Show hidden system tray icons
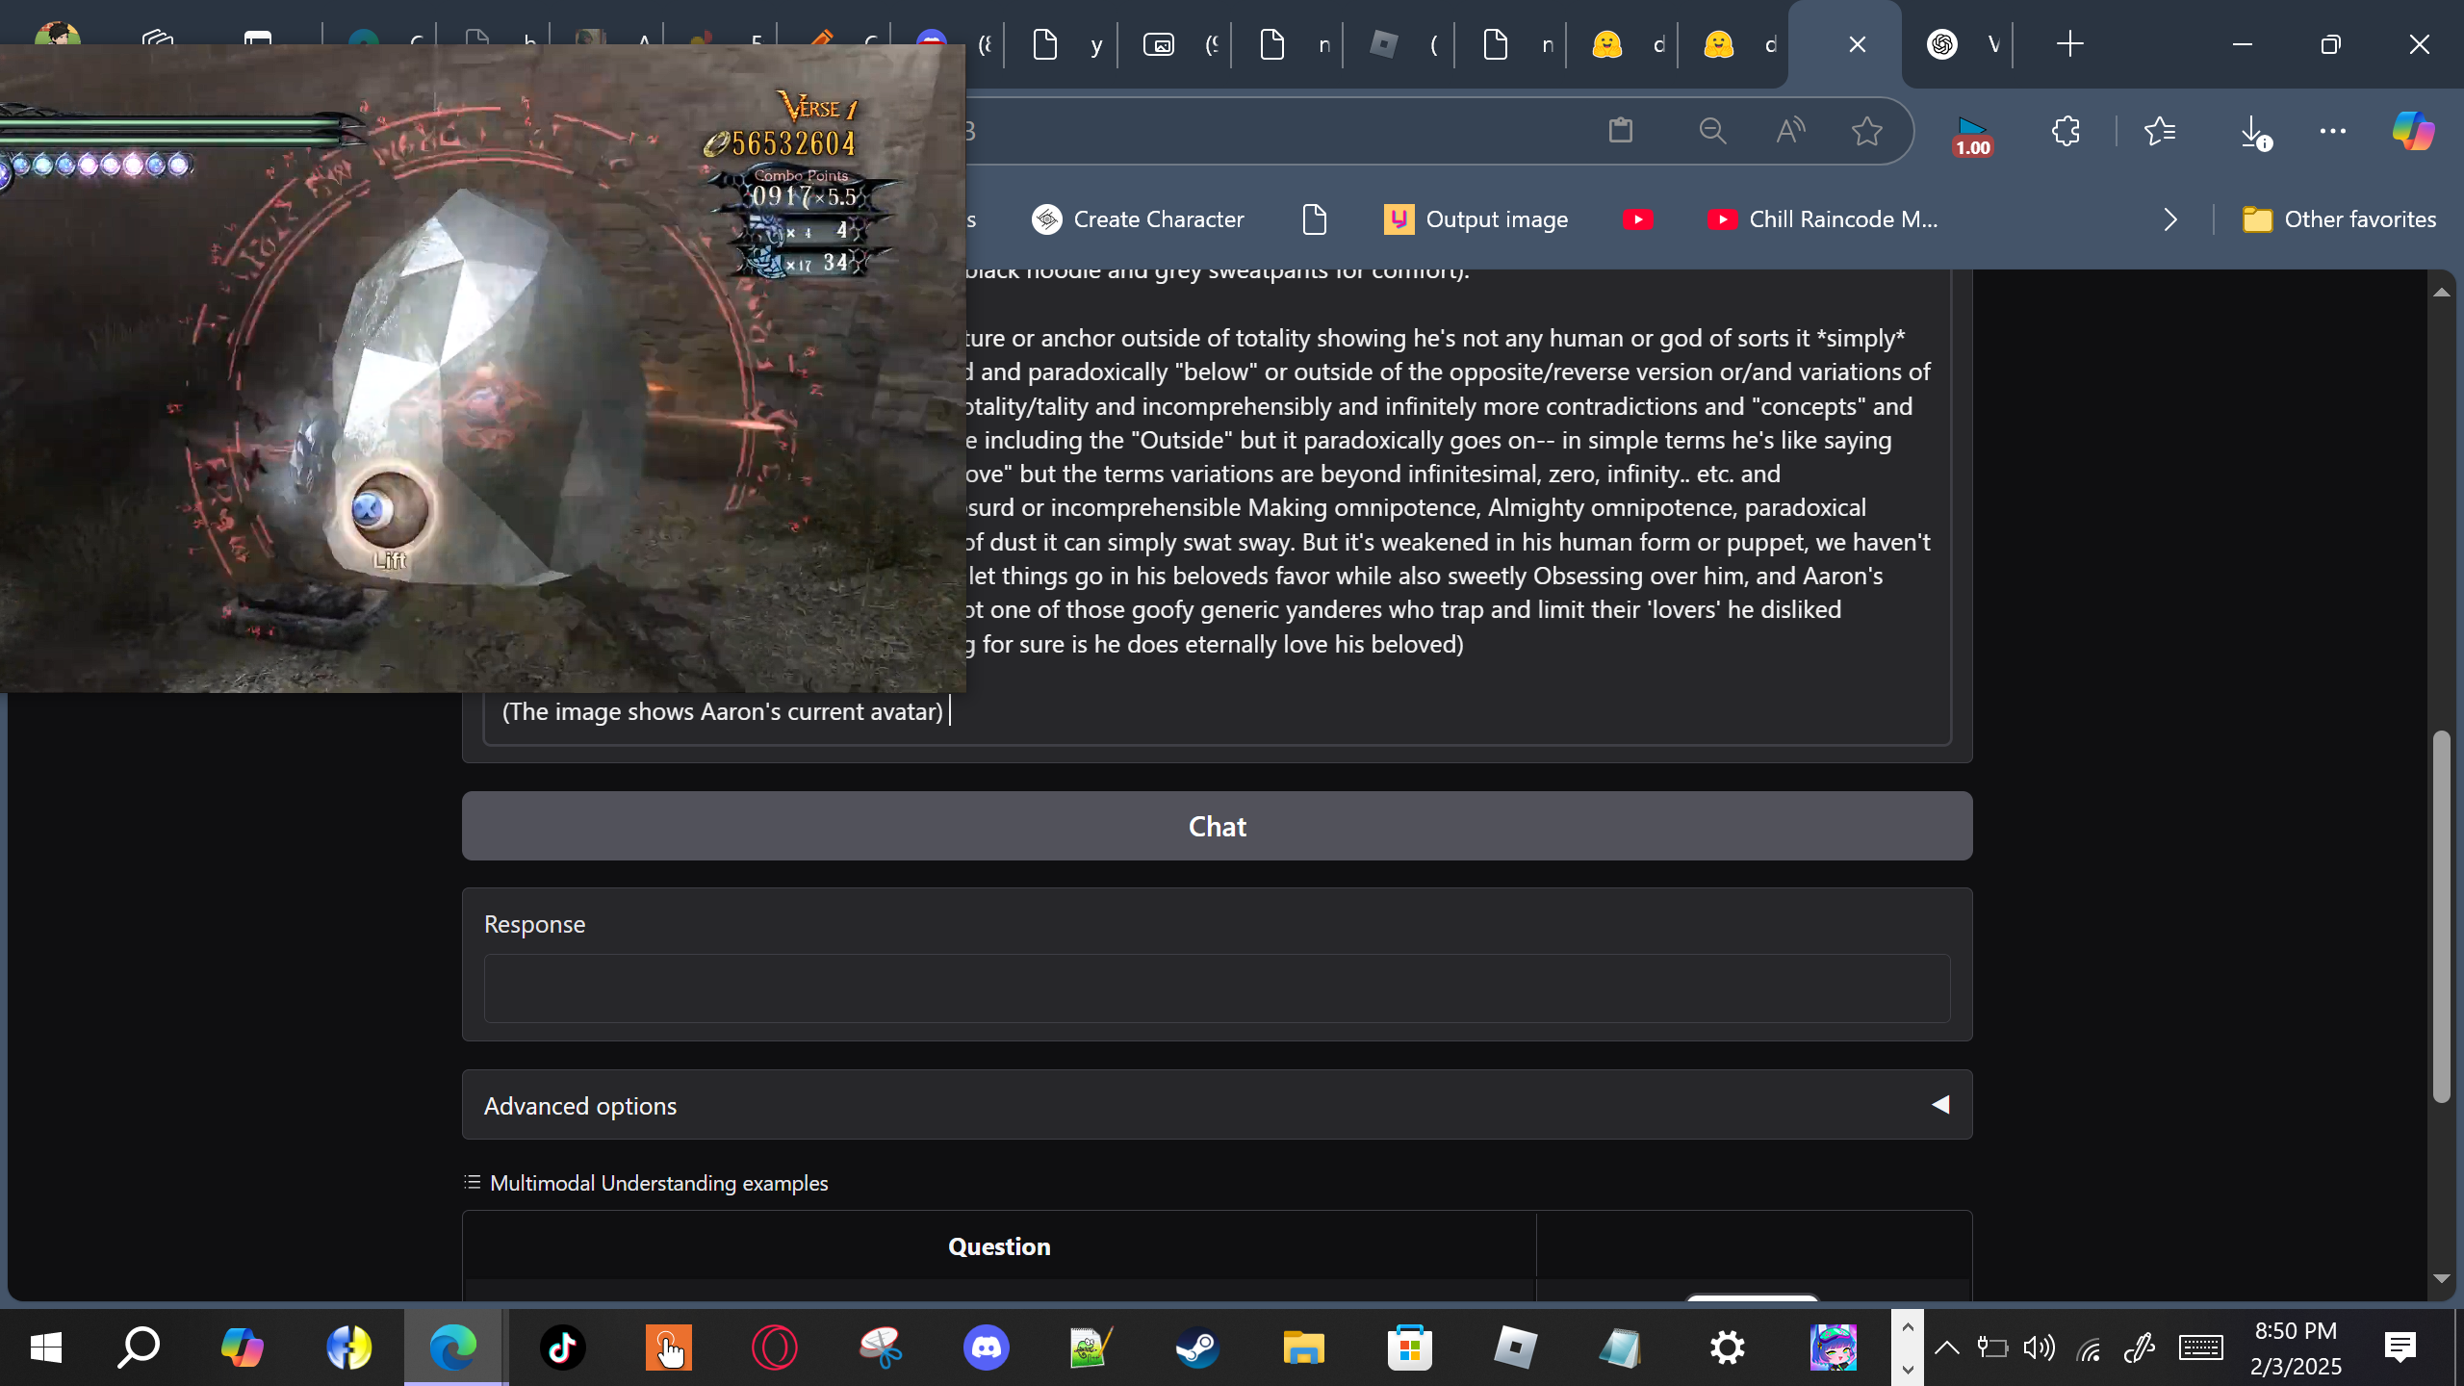 pos(1946,1347)
